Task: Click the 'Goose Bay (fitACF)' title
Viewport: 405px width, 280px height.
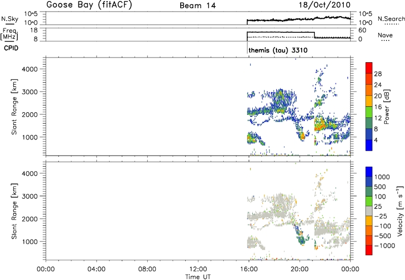Action: [x=89, y=5]
